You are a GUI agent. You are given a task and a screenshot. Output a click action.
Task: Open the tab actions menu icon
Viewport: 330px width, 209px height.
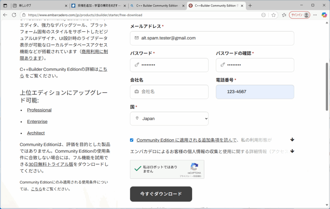[x=5, y=6]
